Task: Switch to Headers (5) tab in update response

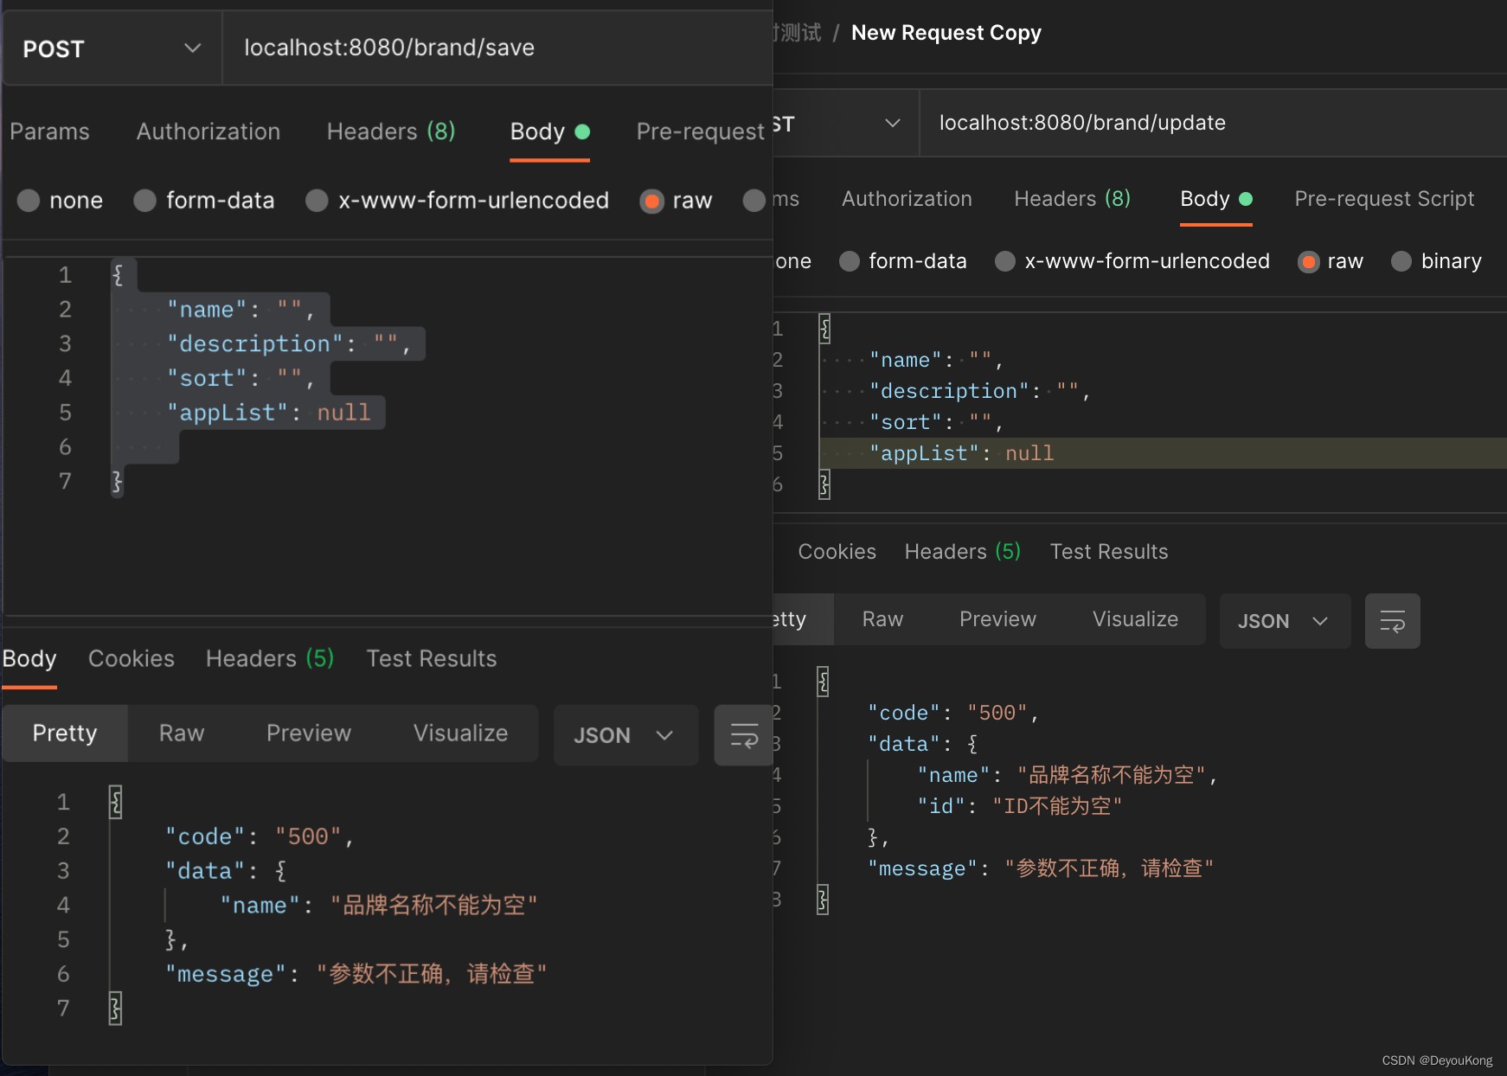Action: tap(963, 552)
